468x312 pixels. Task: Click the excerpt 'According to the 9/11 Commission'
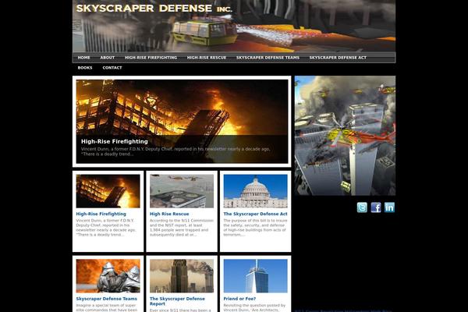tap(182, 228)
